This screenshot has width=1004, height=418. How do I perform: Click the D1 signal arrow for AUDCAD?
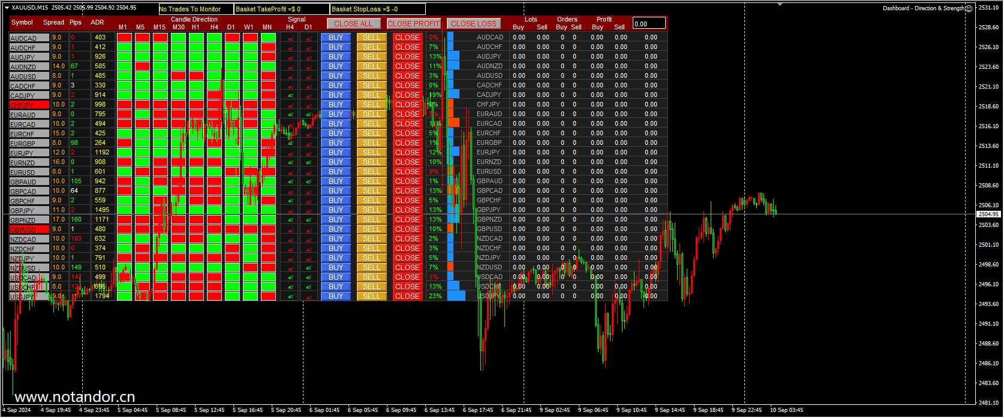tap(308, 38)
